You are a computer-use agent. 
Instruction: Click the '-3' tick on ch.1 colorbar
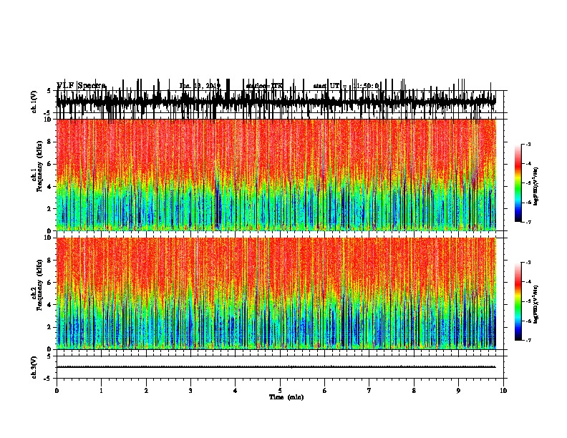click(x=528, y=144)
